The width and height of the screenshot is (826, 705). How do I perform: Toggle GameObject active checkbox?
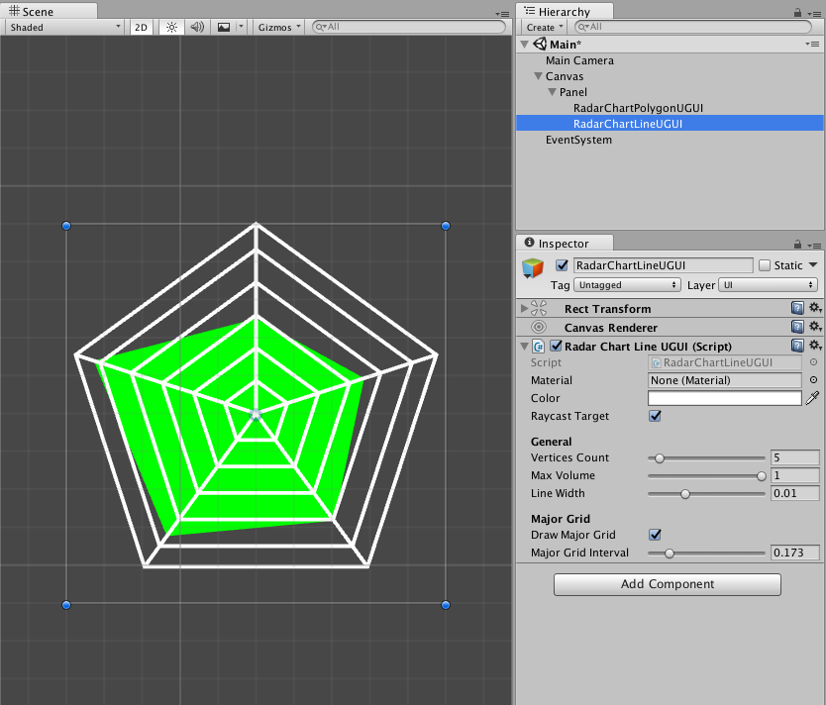[562, 264]
